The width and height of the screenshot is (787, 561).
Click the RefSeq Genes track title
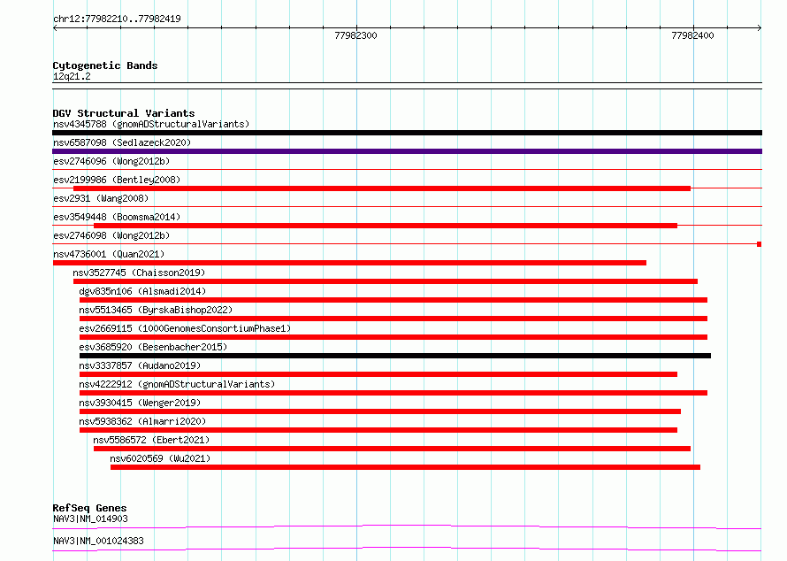pyautogui.click(x=89, y=508)
